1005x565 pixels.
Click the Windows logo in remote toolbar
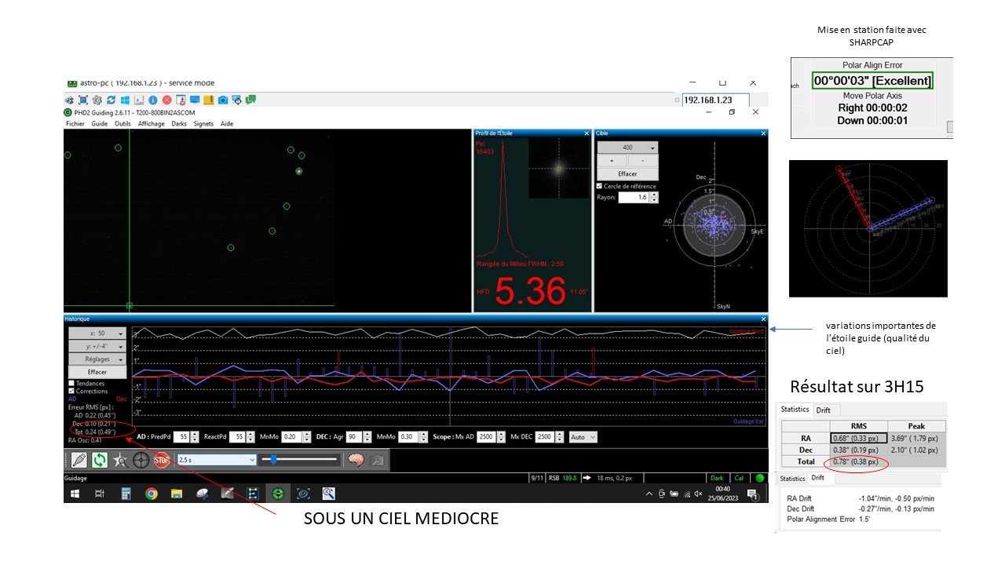pos(125,100)
